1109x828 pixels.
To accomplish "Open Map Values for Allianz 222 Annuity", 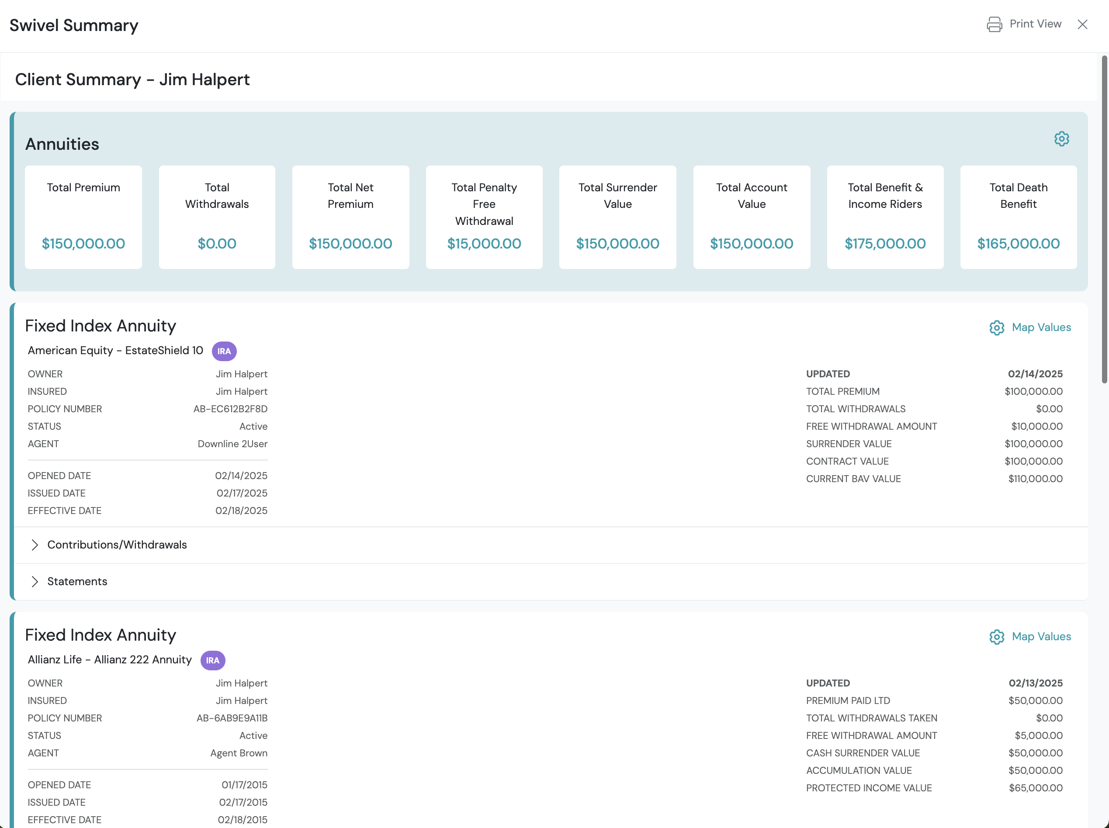I will (1041, 637).
